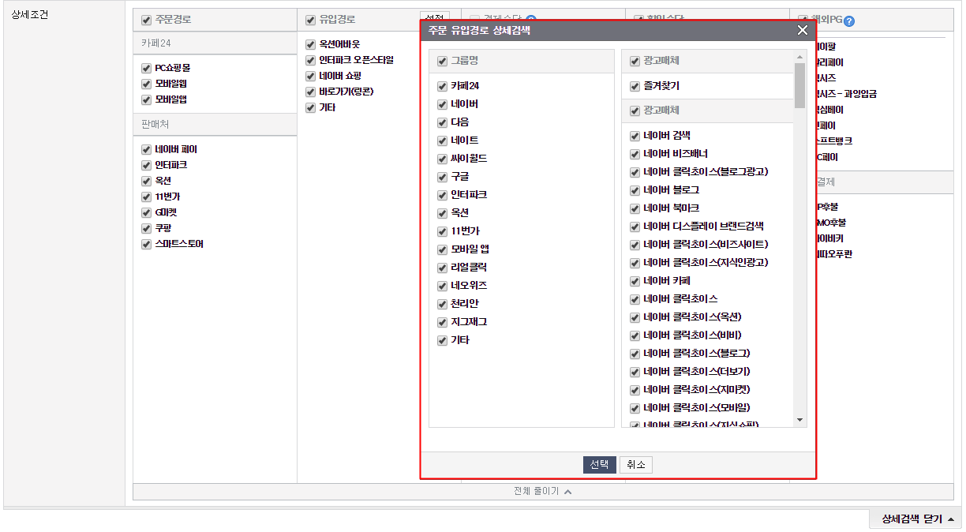
Task: Uncheck 옥션어바웃 under 유입경로
Action: 310,44
